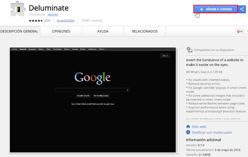Open the Sitio web link
Screen dimensions: 248x157
tap(199, 126)
